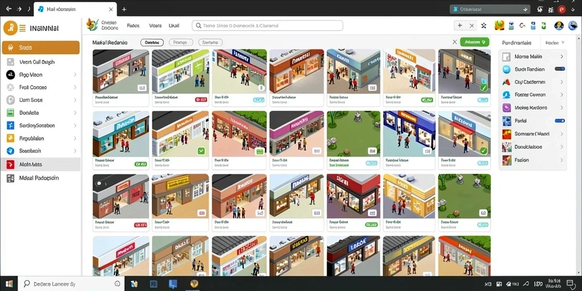
Task: Open the Voats navigation item
Action: (x=156, y=26)
